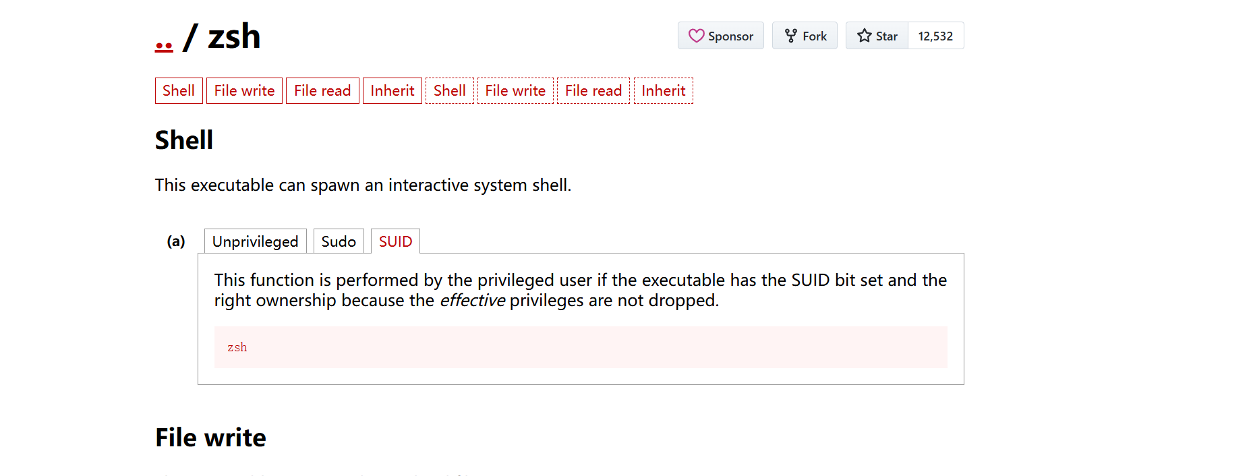Click the dashed-bordered Inherit tag
The image size is (1251, 476).
[664, 91]
